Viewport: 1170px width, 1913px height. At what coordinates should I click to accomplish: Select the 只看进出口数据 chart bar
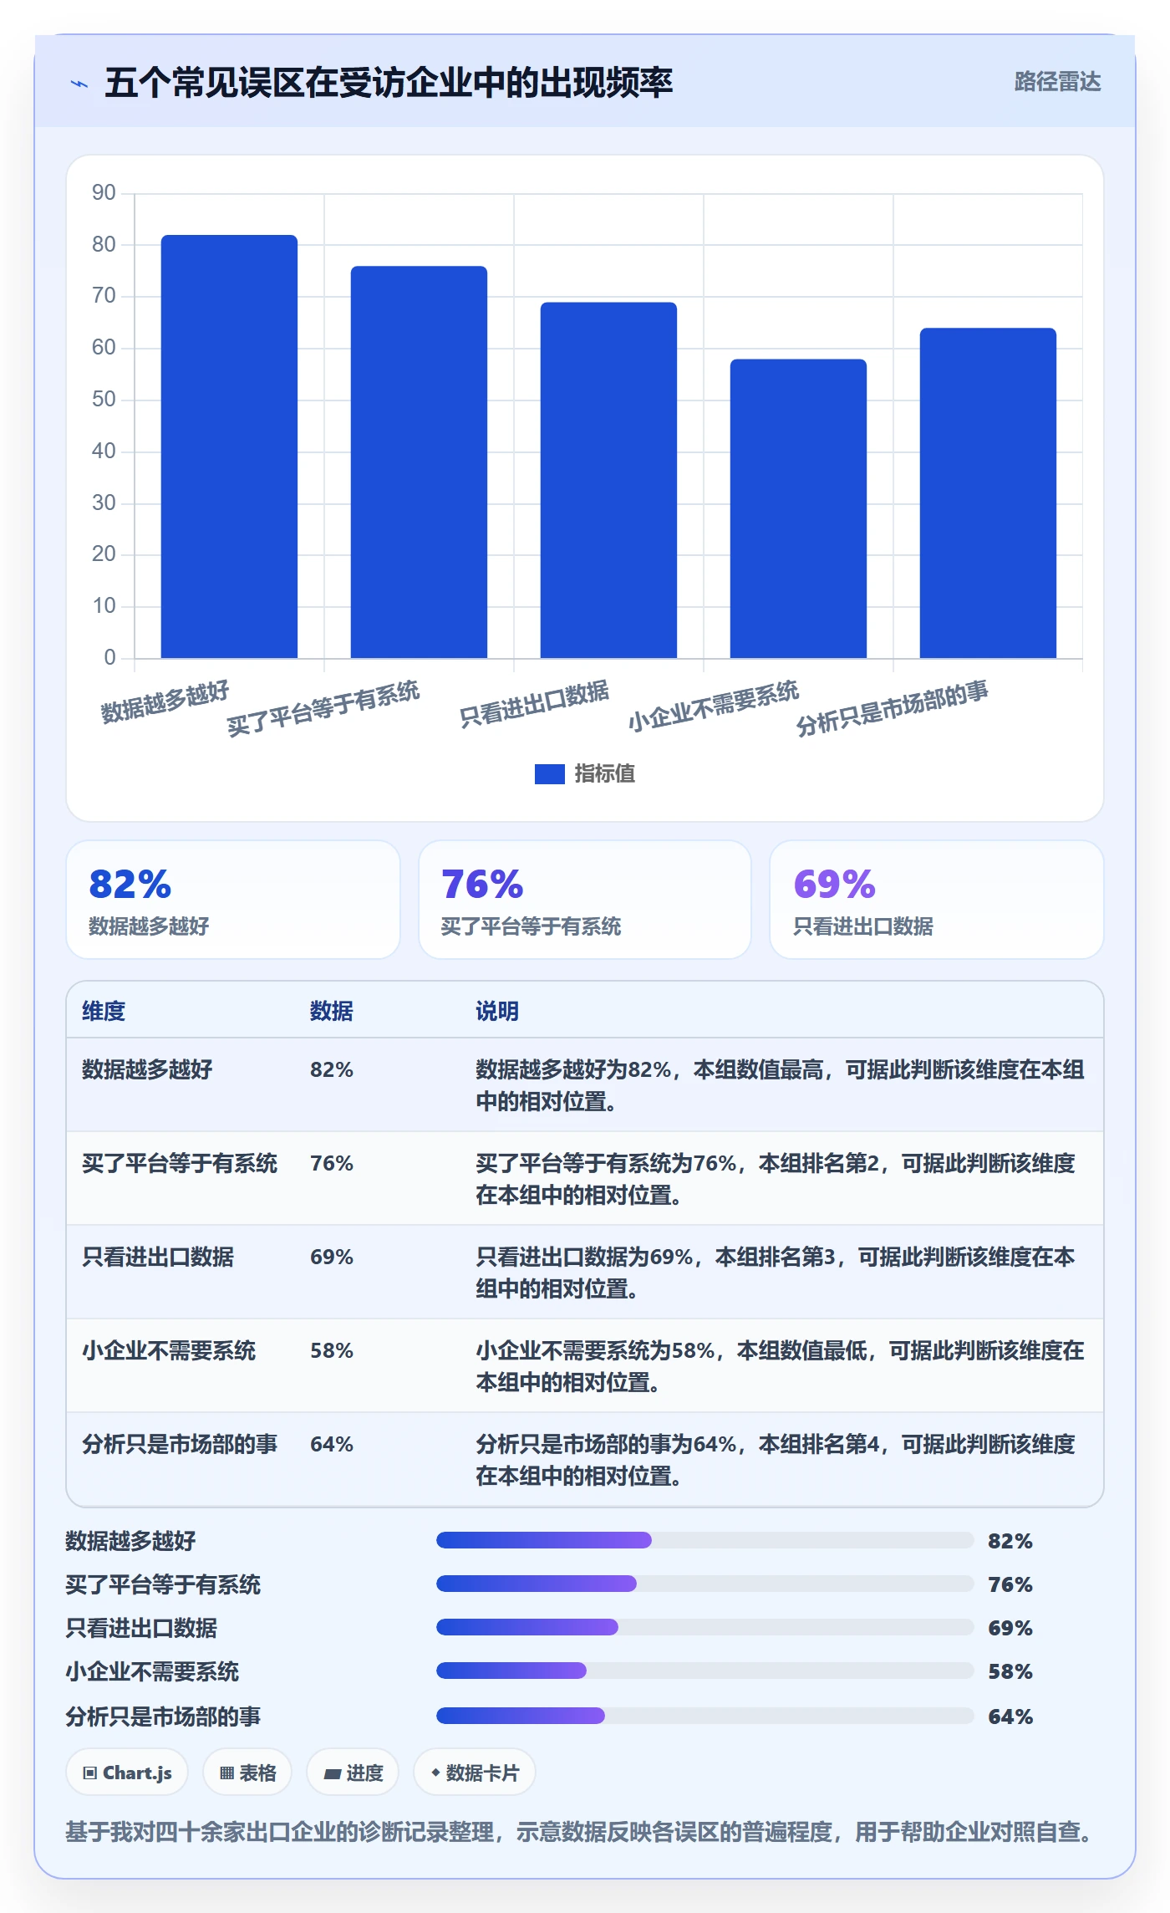pos(608,480)
